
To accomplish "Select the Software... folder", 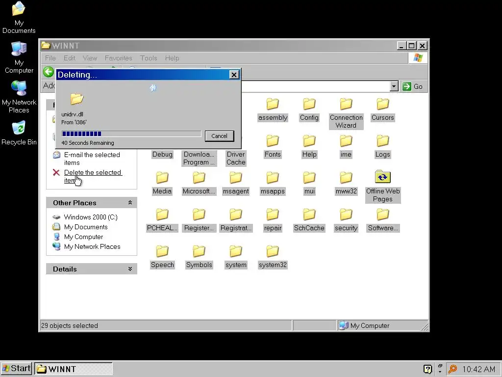I will tap(382, 220).
